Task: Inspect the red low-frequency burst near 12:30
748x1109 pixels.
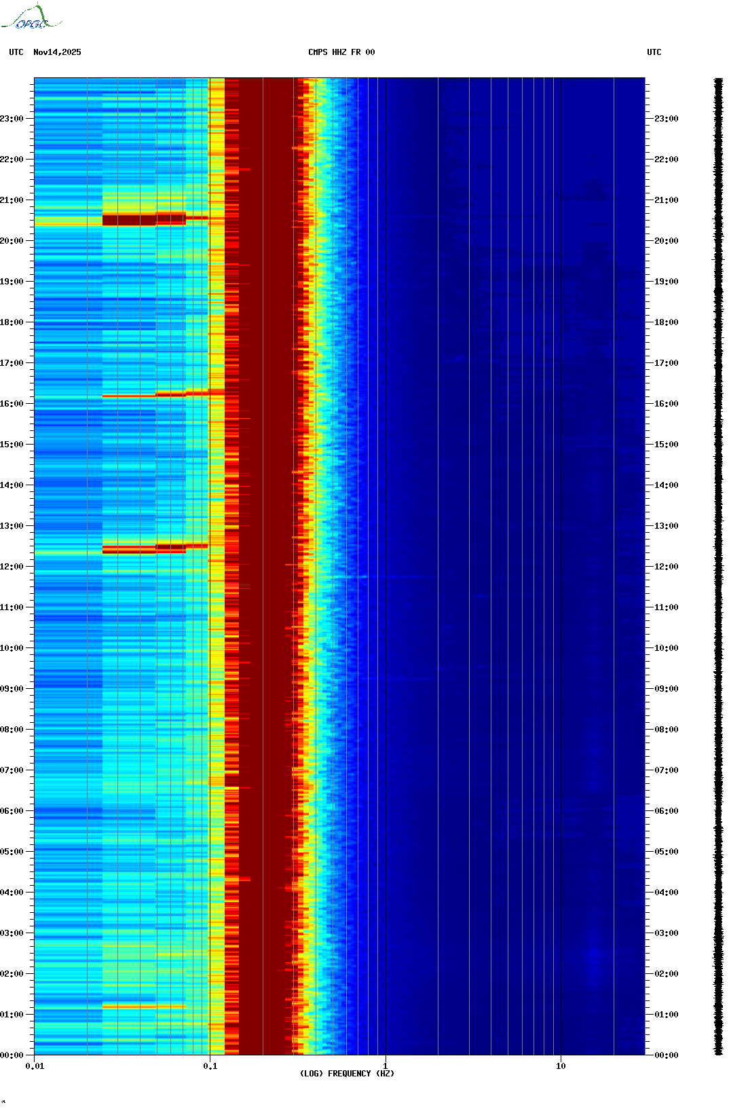Action: [x=143, y=548]
